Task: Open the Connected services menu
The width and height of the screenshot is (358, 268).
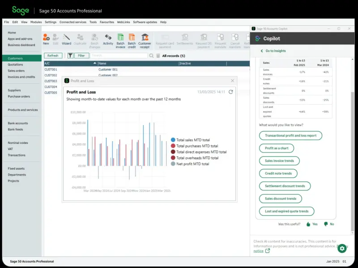Action: pos(72,22)
